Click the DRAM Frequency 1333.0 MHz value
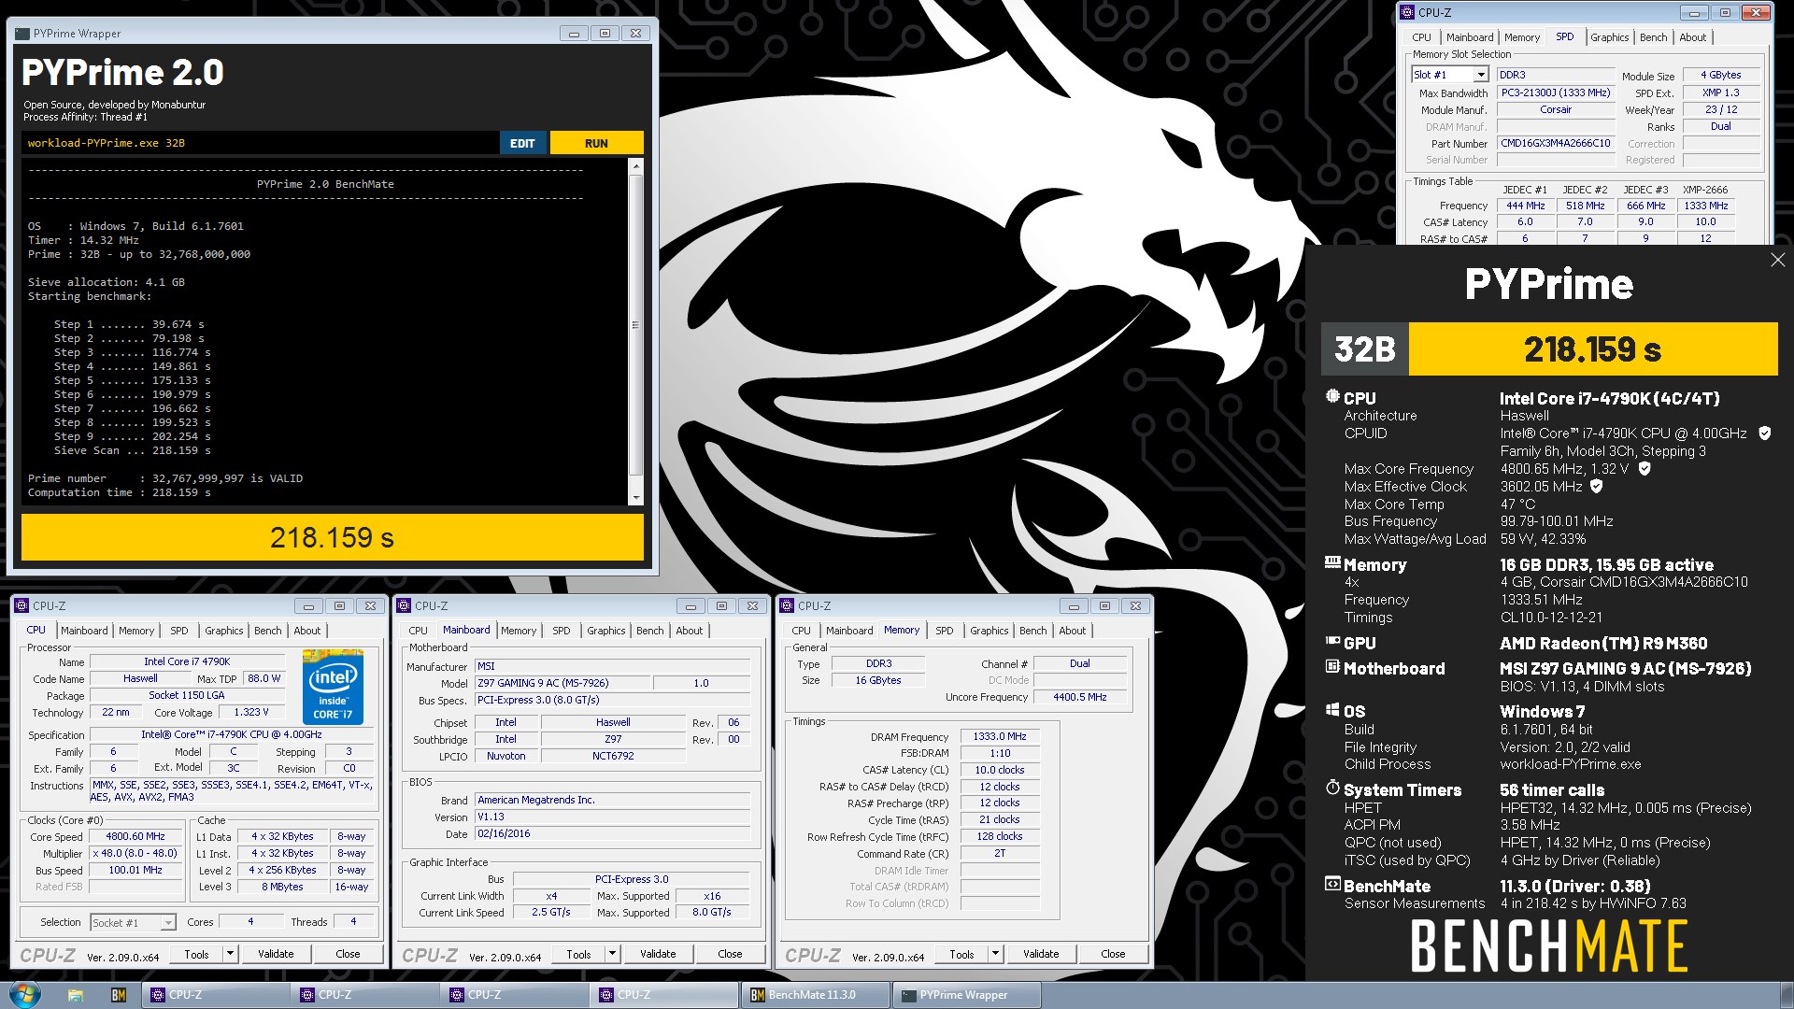 pos(1000,736)
